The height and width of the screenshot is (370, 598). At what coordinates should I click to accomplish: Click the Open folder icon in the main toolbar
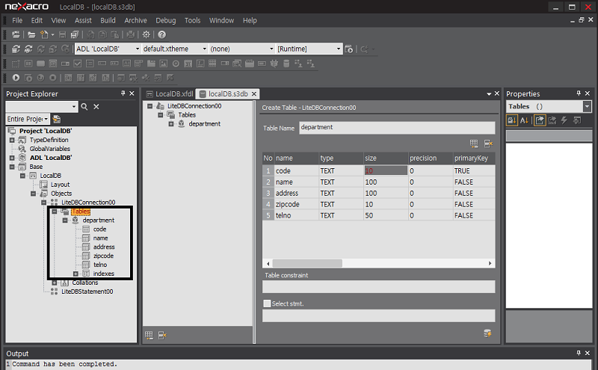click(31, 34)
